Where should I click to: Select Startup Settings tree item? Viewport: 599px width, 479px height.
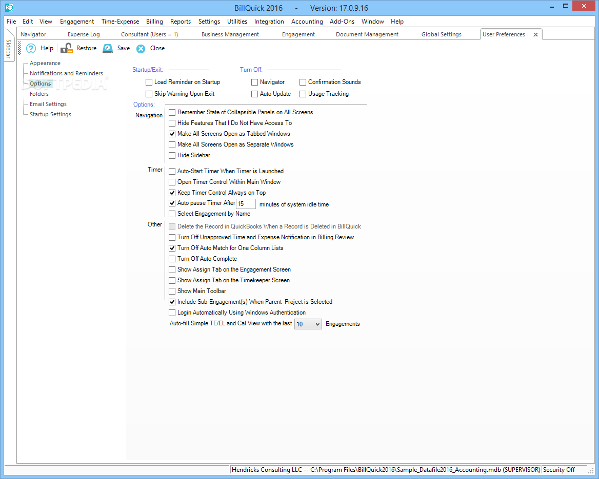(x=50, y=115)
